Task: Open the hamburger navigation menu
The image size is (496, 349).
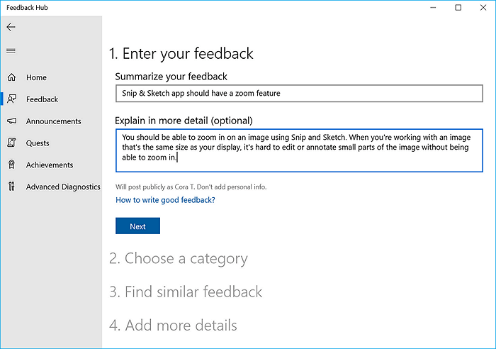Action: click(x=11, y=51)
